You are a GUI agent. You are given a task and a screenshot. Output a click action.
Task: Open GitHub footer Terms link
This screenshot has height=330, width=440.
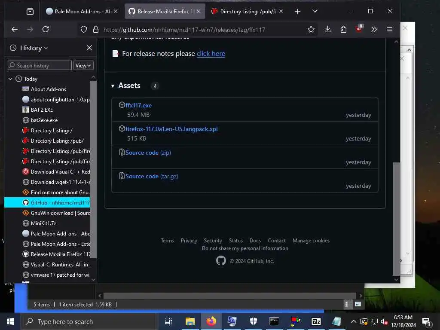(x=167, y=241)
